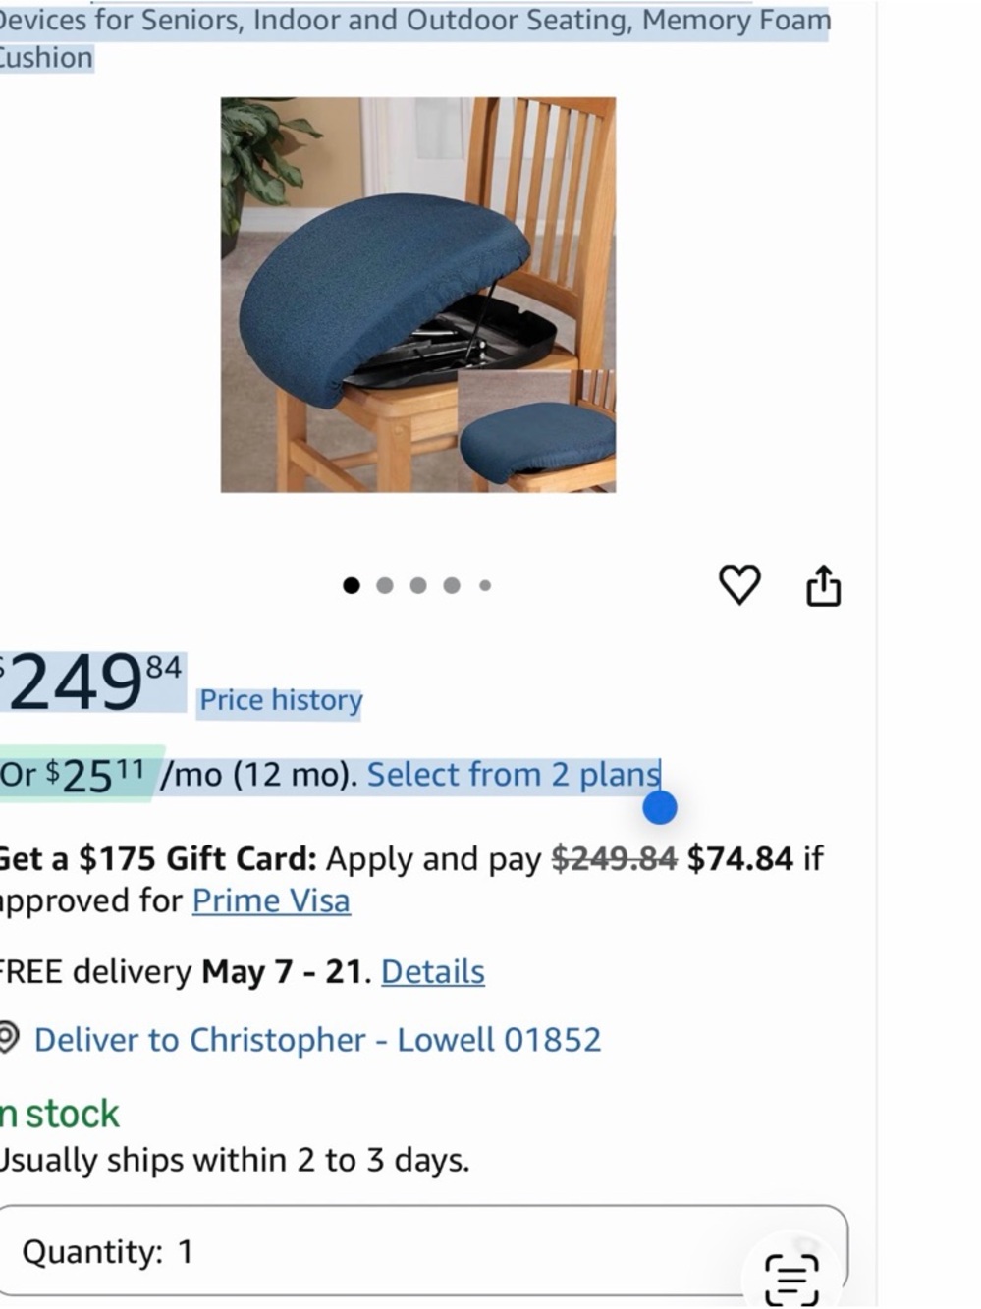The width and height of the screenshot is (981, 1309).
Task: Tap Deliver to Christopher - Lowell 01852
Action: coord(317,1039)
